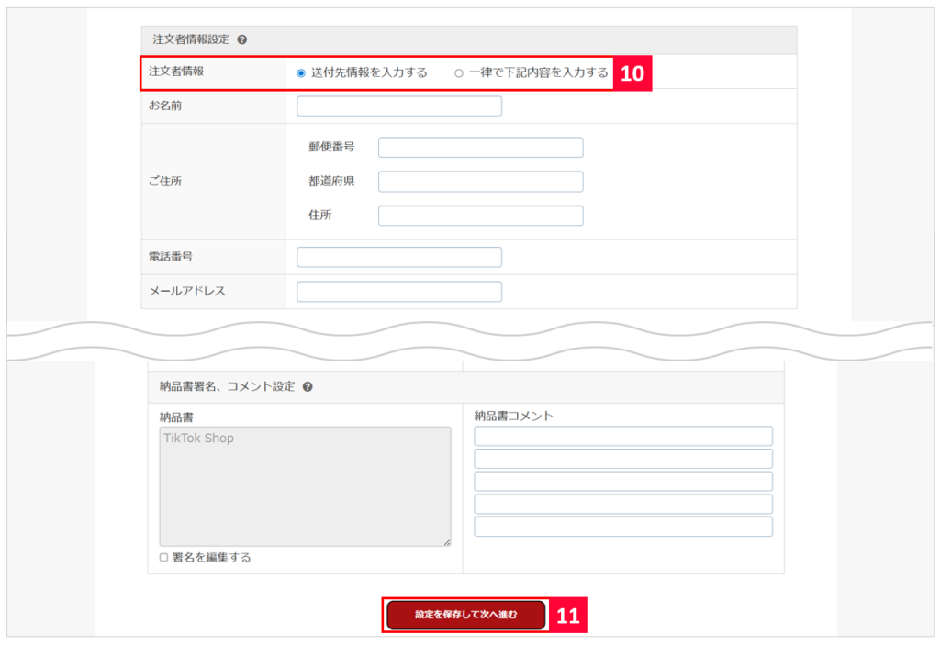
Task: Click the 納品書 textarea resize handle
Action: [x=447, y=540]
